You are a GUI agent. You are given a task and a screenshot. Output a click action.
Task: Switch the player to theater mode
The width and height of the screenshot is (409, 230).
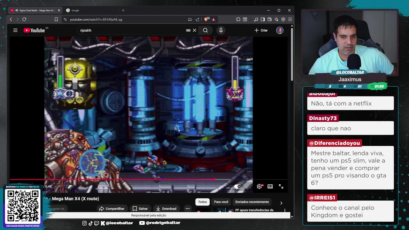tap(270, 187)
